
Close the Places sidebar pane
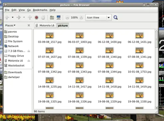[29, 25]
